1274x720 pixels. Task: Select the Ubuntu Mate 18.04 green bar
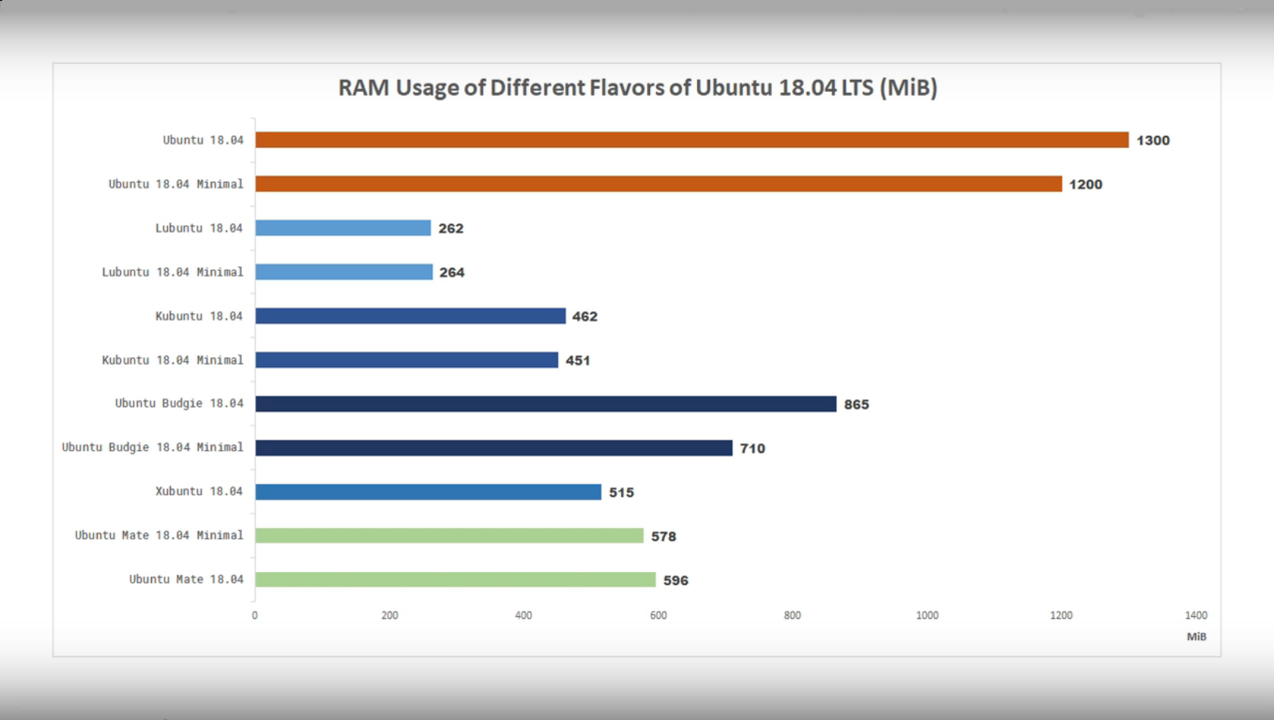tap(455, 580)
